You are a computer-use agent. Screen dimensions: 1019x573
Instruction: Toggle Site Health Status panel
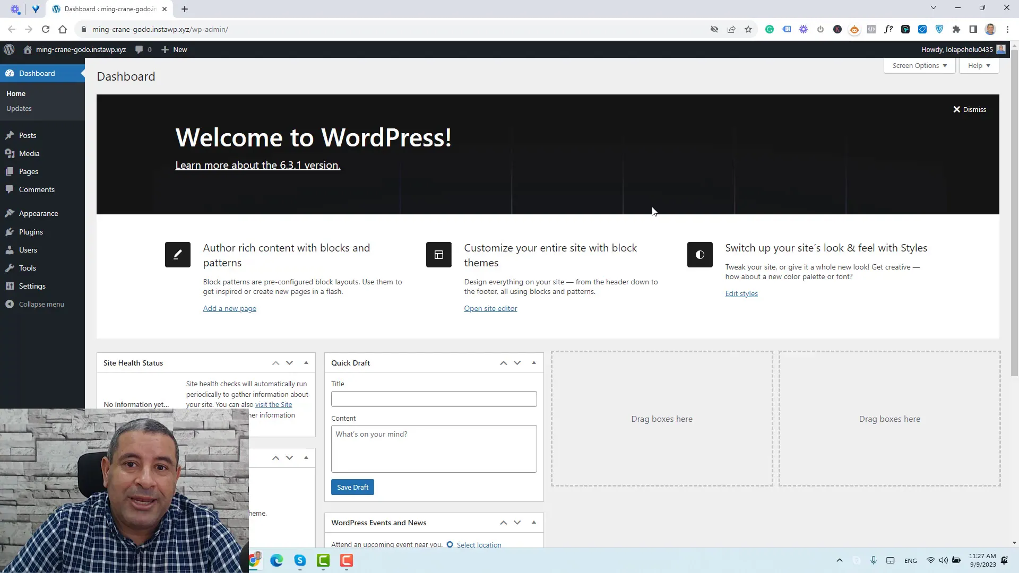click(x=306, y=363)
